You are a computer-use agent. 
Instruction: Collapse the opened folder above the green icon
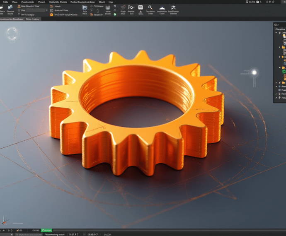[280, 67]
